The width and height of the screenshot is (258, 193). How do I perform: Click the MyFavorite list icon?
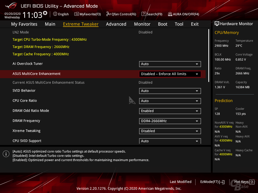pyautogui.click(x=77, y=14)
